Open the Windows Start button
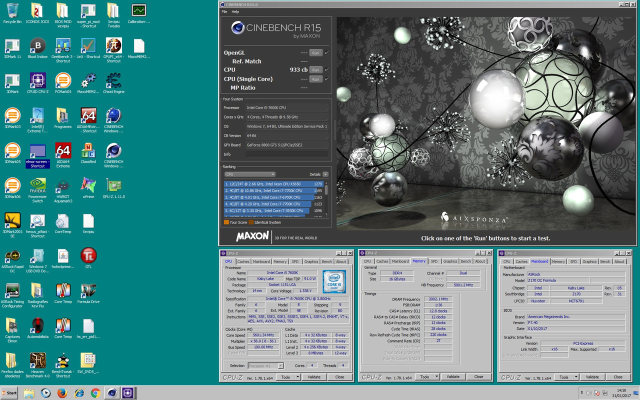Viewport: 640px width, 400px height. 9,392
